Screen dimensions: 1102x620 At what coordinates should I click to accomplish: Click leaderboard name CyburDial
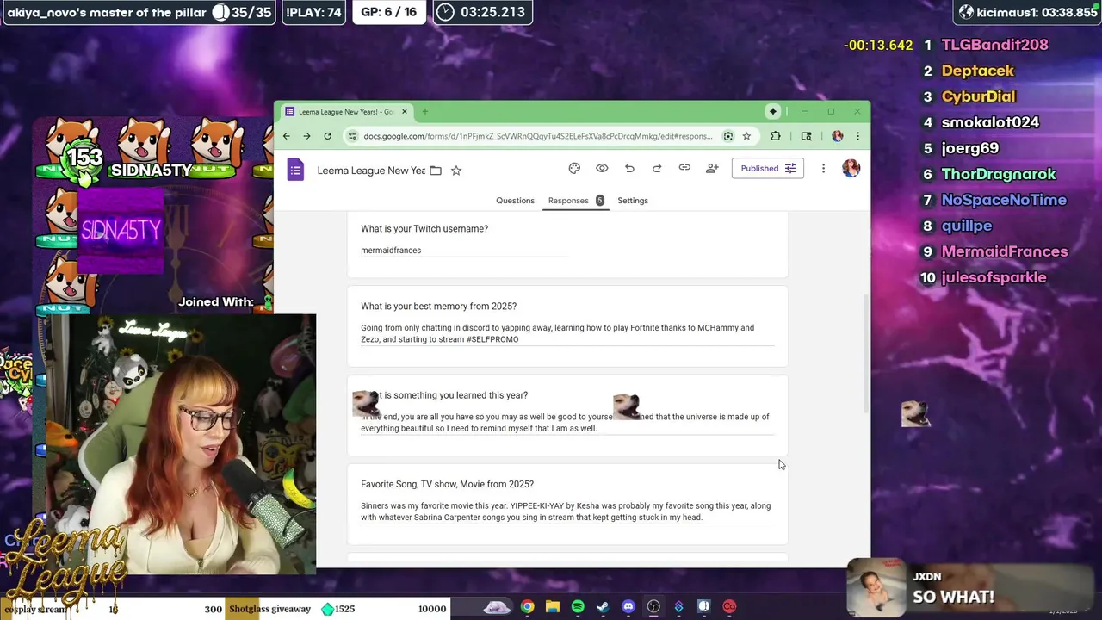pos(978,96)
